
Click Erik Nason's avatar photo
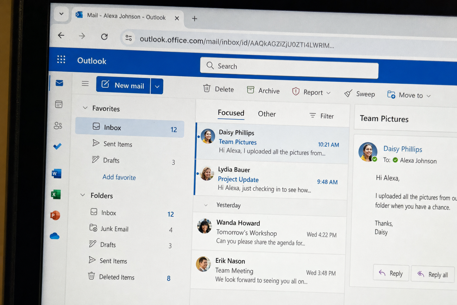(203, 264)
